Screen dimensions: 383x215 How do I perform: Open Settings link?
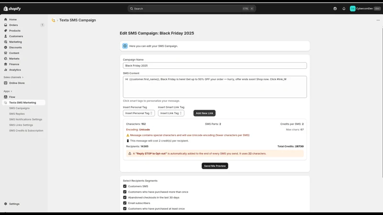pyautogui.click(x=14, y=204)
